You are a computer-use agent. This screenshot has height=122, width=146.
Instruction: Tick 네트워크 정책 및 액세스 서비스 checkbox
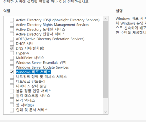(12, 77)
